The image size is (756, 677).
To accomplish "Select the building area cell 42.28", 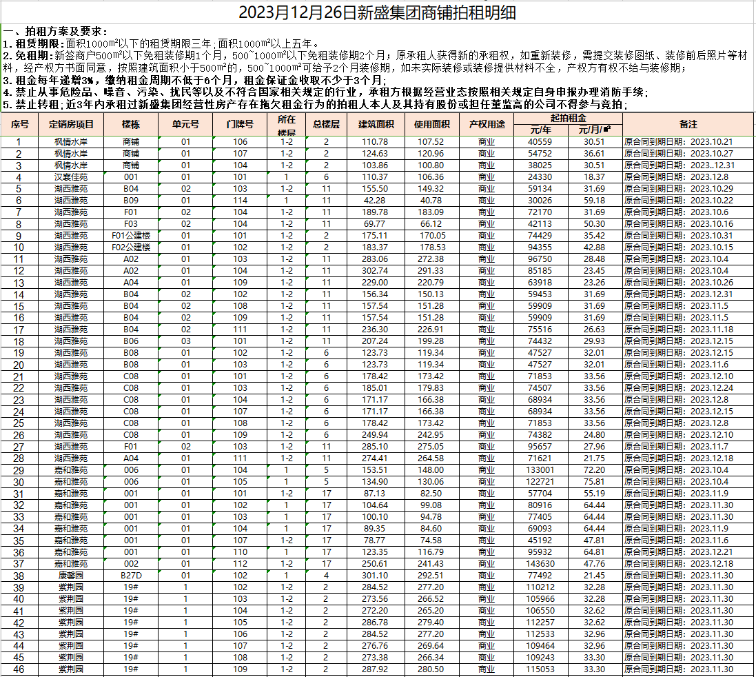I will coord(376,201).
